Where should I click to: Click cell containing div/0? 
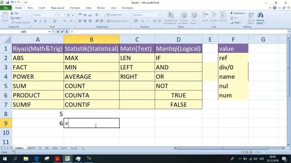(233, 67)
